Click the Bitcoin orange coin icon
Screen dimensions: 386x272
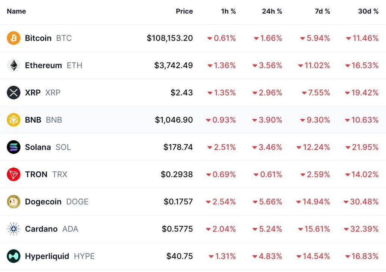13,38
